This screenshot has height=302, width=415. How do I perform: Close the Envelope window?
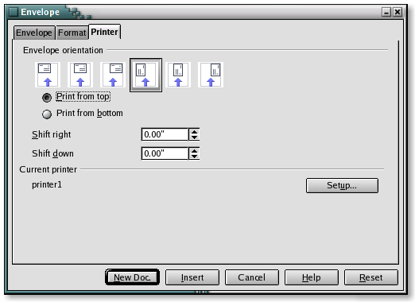[x=398, y=12]
